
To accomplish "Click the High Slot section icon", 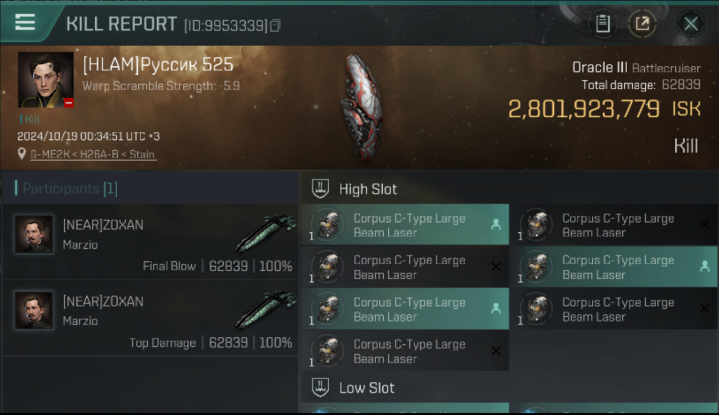I will (x=321, y=189).
